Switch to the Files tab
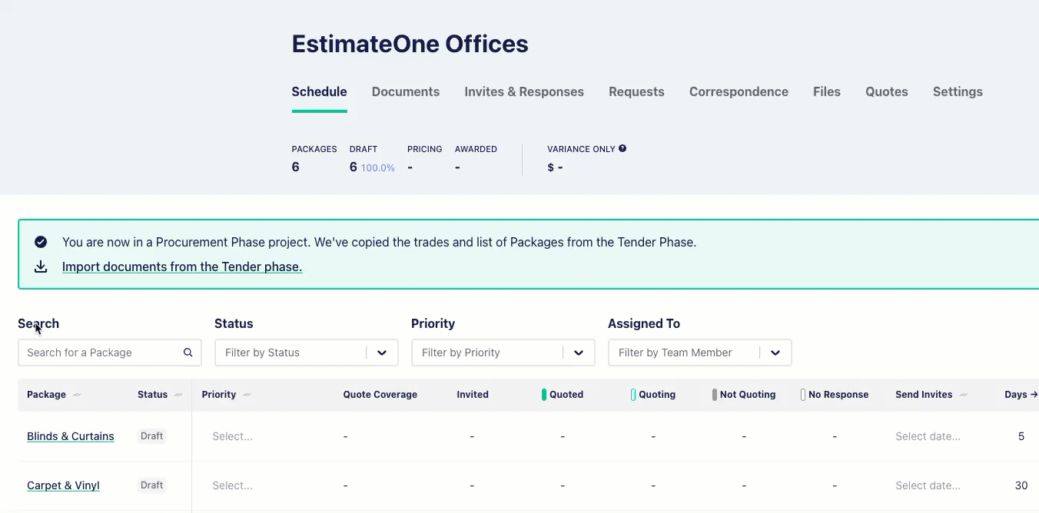 tap(827, 91)
